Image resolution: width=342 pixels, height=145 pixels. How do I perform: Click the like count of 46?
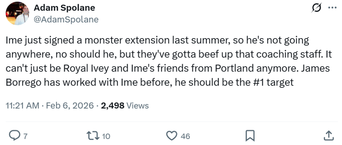[185, 136]
